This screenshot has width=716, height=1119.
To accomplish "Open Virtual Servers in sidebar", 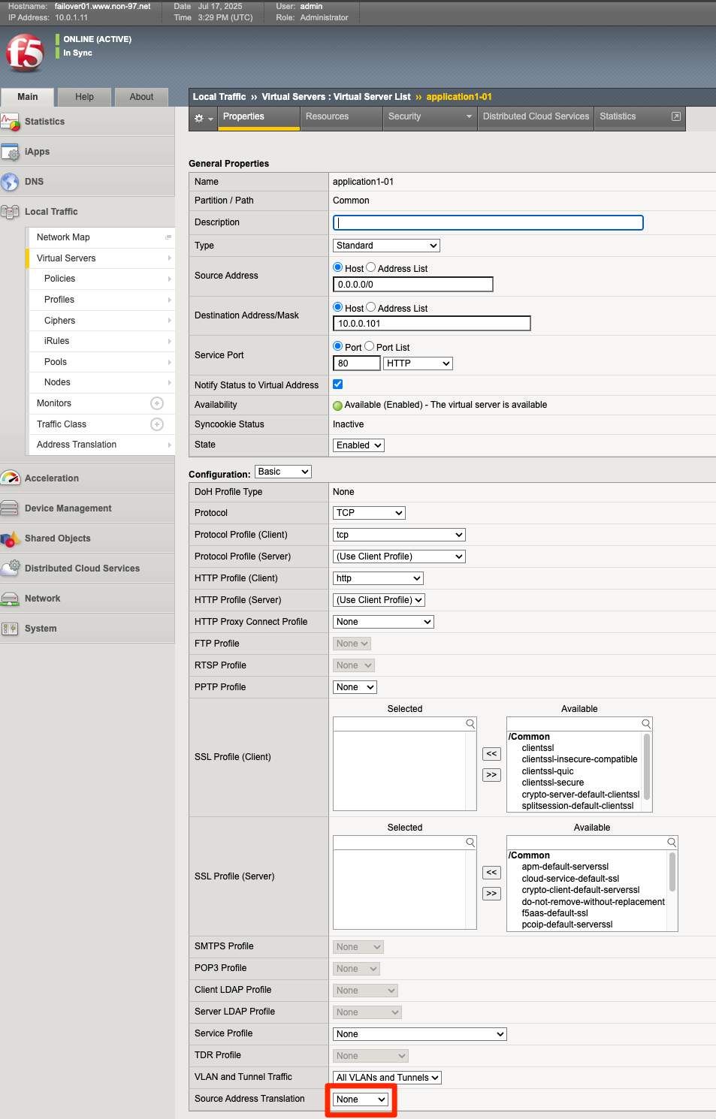I will [x=101, y=258].
